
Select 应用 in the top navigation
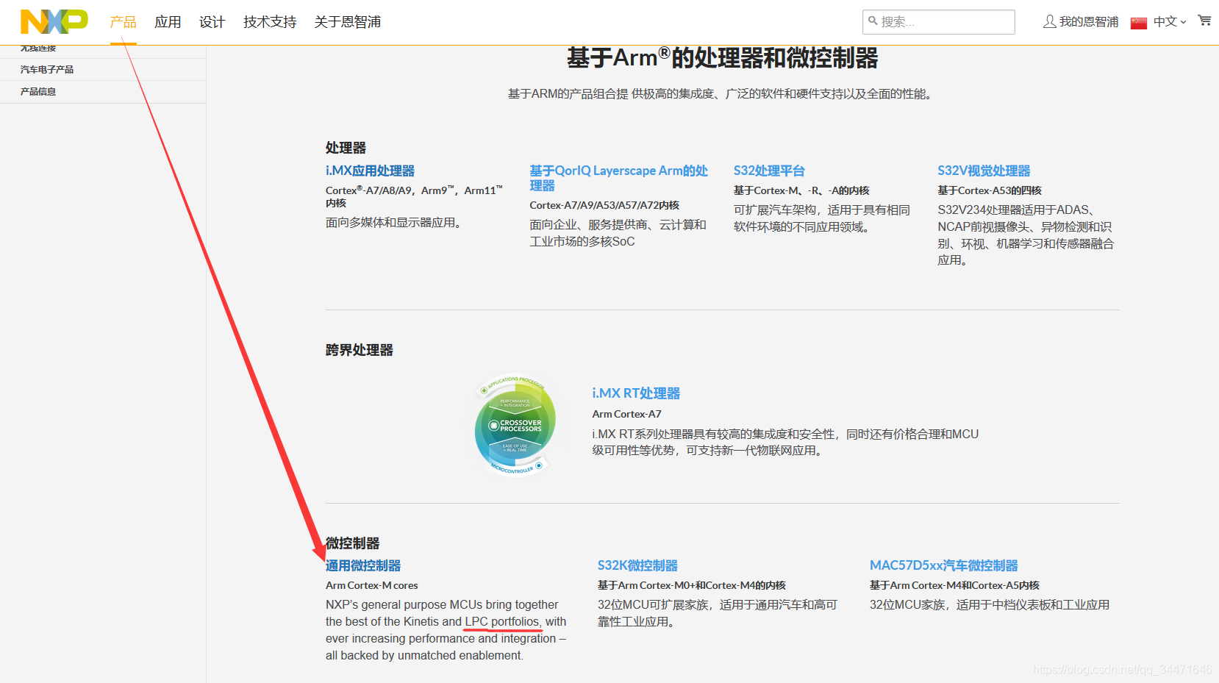(x=168, y=22)
